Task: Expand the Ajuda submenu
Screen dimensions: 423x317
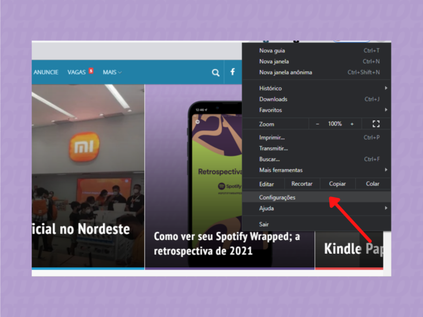Action: coord(317,208)
